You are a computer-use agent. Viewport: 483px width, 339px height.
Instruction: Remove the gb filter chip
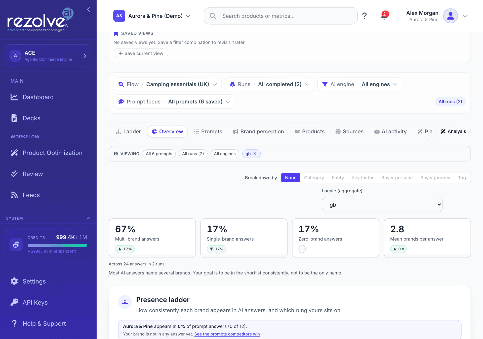[x=255, y=154]
